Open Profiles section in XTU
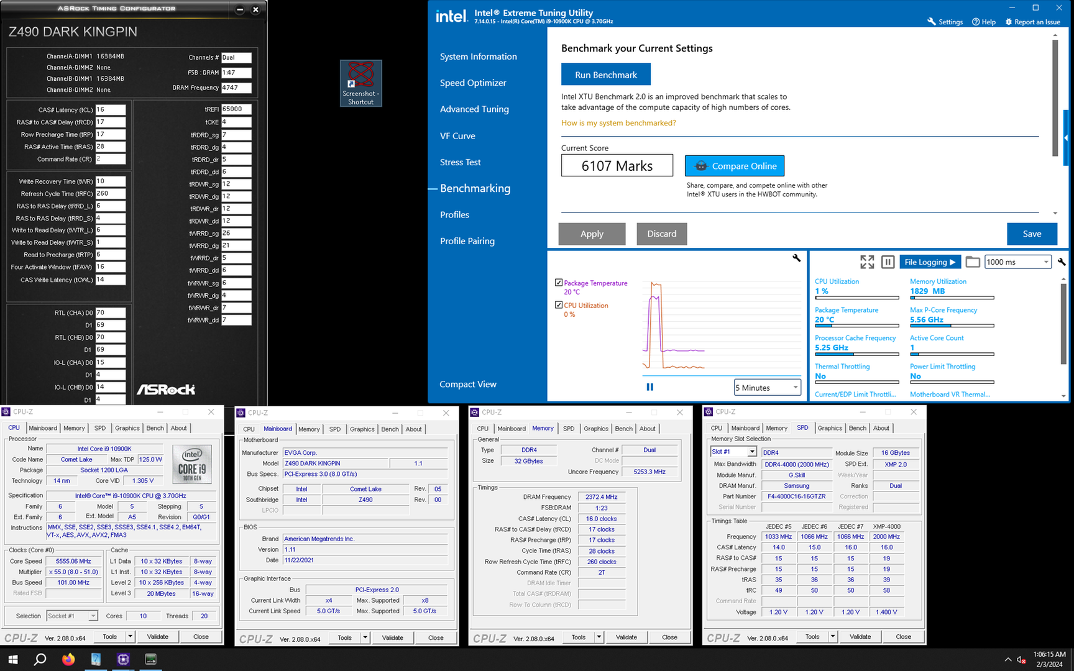The width and height of the screenshot is (1074, 671). point(454,215)
